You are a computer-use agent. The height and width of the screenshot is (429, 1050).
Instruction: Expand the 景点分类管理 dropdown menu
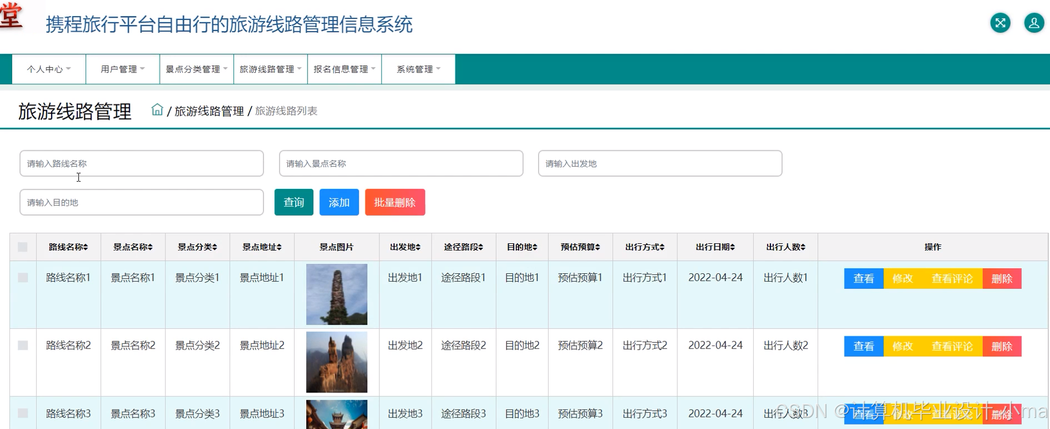[196, 69]
